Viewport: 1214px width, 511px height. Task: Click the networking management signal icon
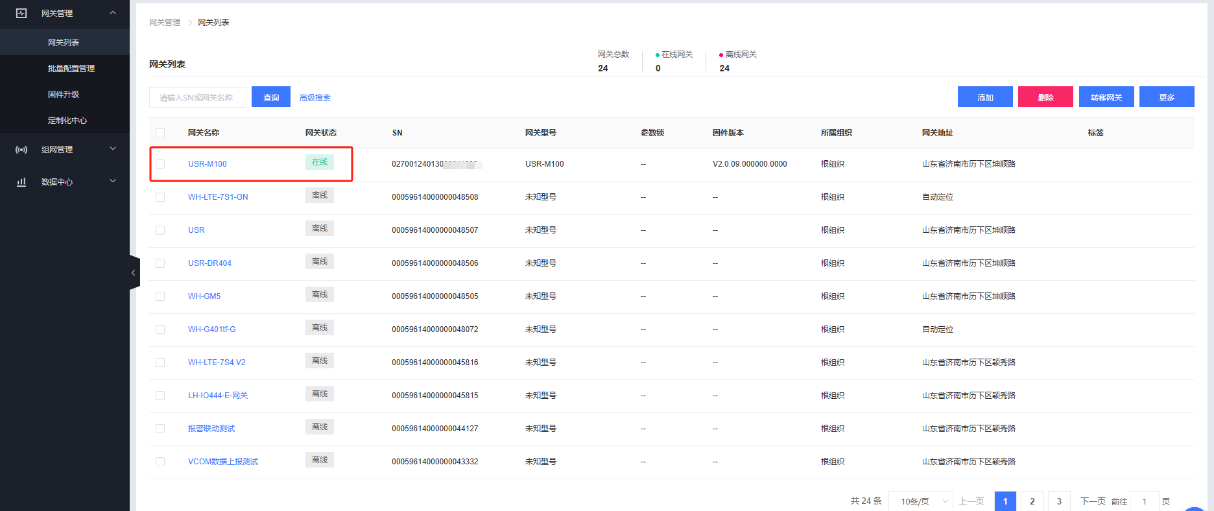(21, 150)
